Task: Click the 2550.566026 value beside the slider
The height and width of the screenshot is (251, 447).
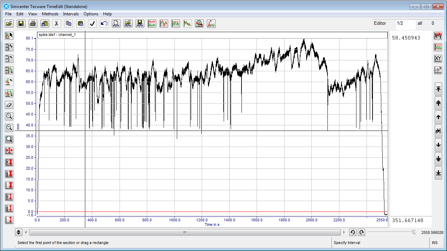Action: (x=432, y=232)
